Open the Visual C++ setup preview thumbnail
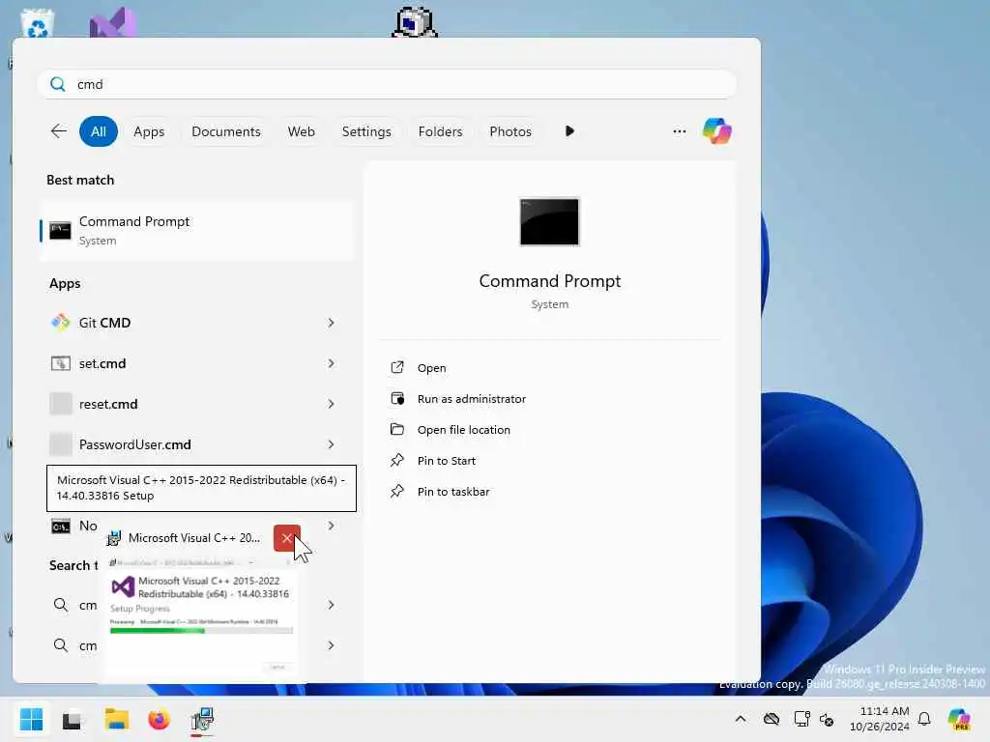This screenshot has width=990, height=742. 201,616
